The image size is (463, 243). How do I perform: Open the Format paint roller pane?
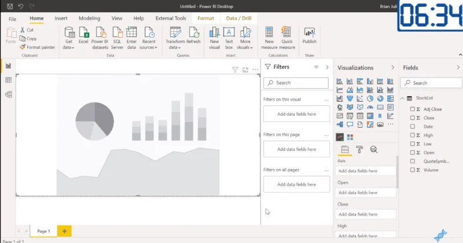click(359, 150)
